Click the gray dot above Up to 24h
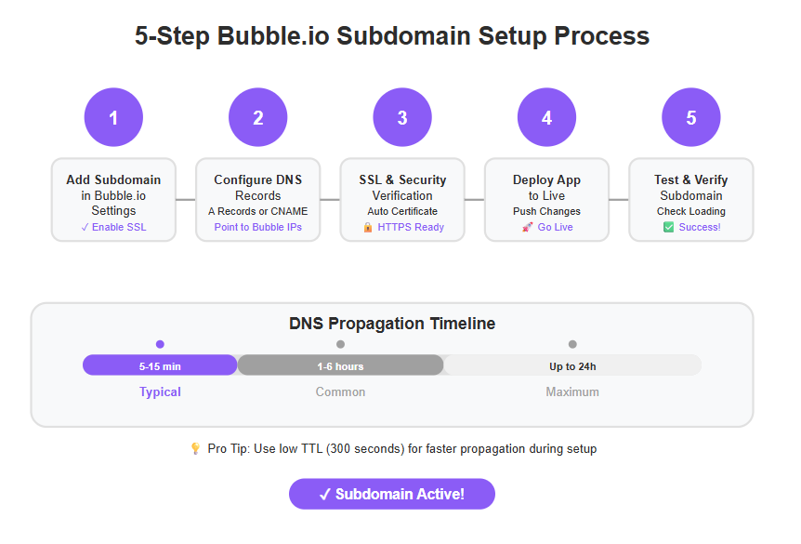The image size is (801, 544). (572, 344)
